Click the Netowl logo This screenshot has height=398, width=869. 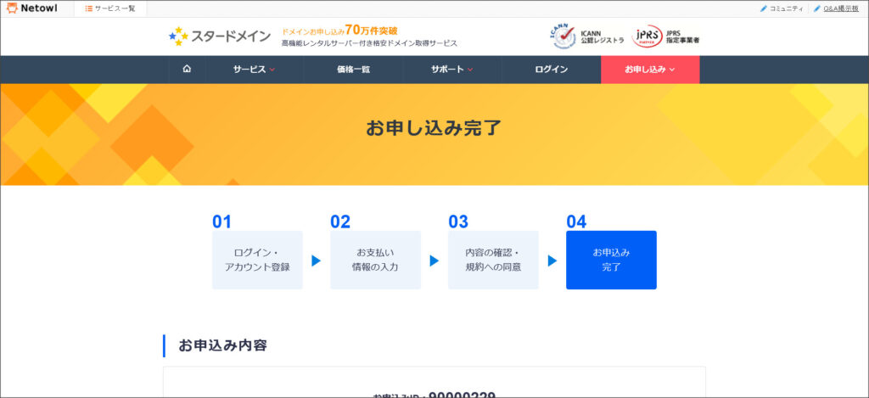point(31,8)
